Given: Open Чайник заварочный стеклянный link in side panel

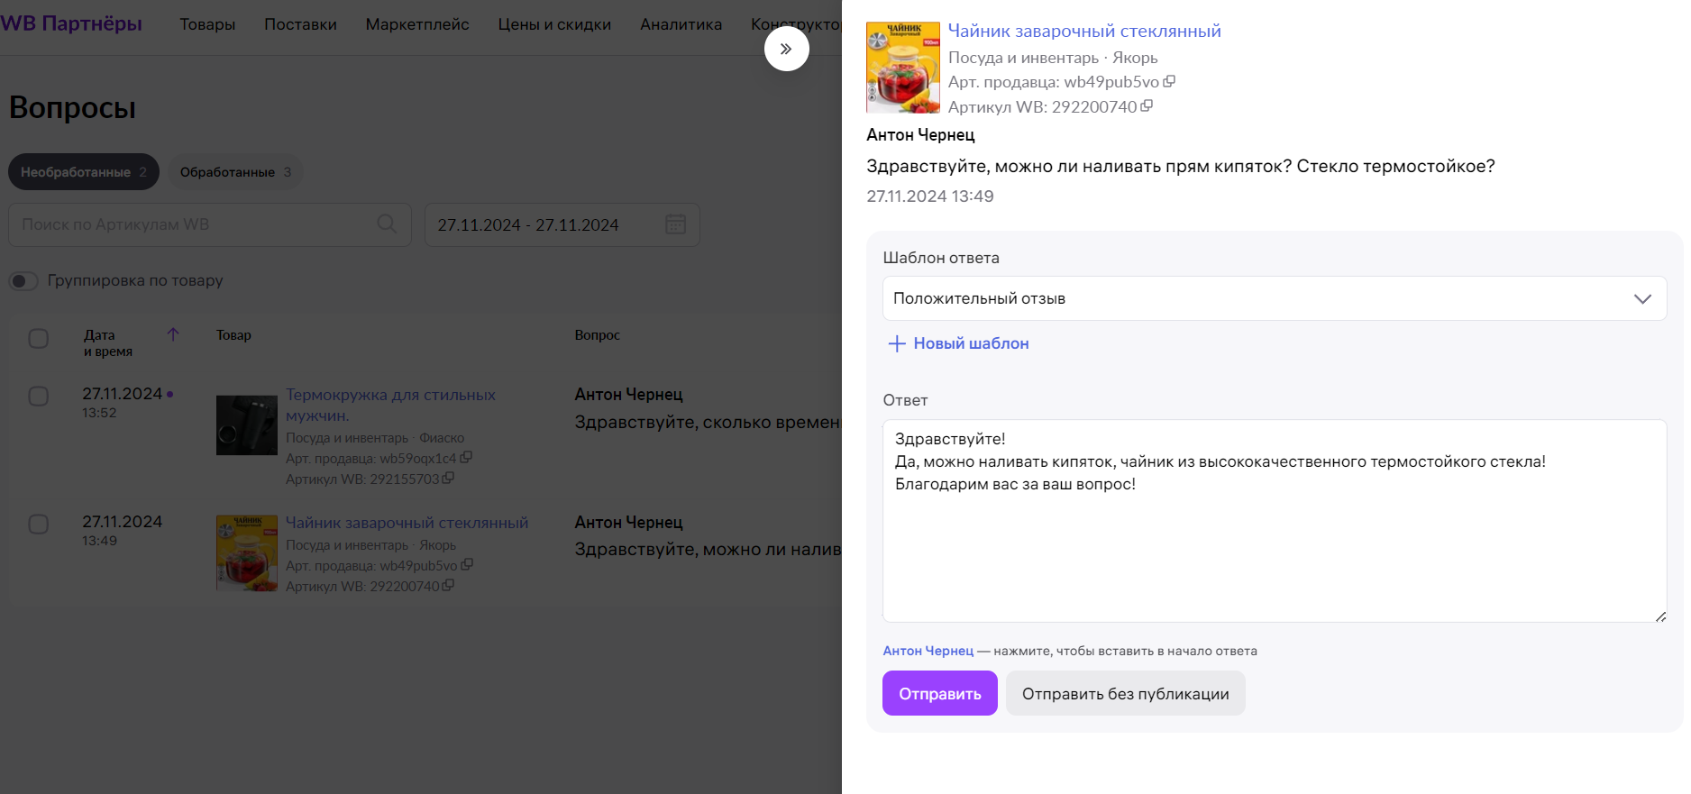Looking at the screenshot, I should click(1084, 31).
